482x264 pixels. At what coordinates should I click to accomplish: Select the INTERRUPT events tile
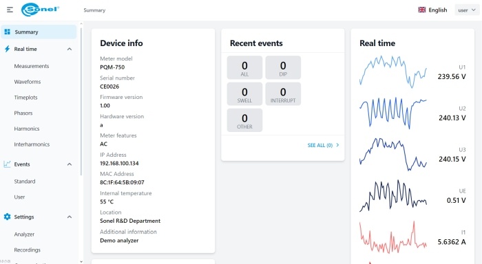coord(283,94)
